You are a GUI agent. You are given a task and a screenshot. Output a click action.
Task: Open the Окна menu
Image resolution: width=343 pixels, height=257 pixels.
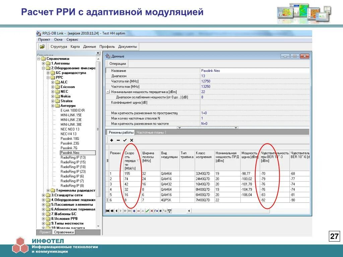[x=58, y=39]
